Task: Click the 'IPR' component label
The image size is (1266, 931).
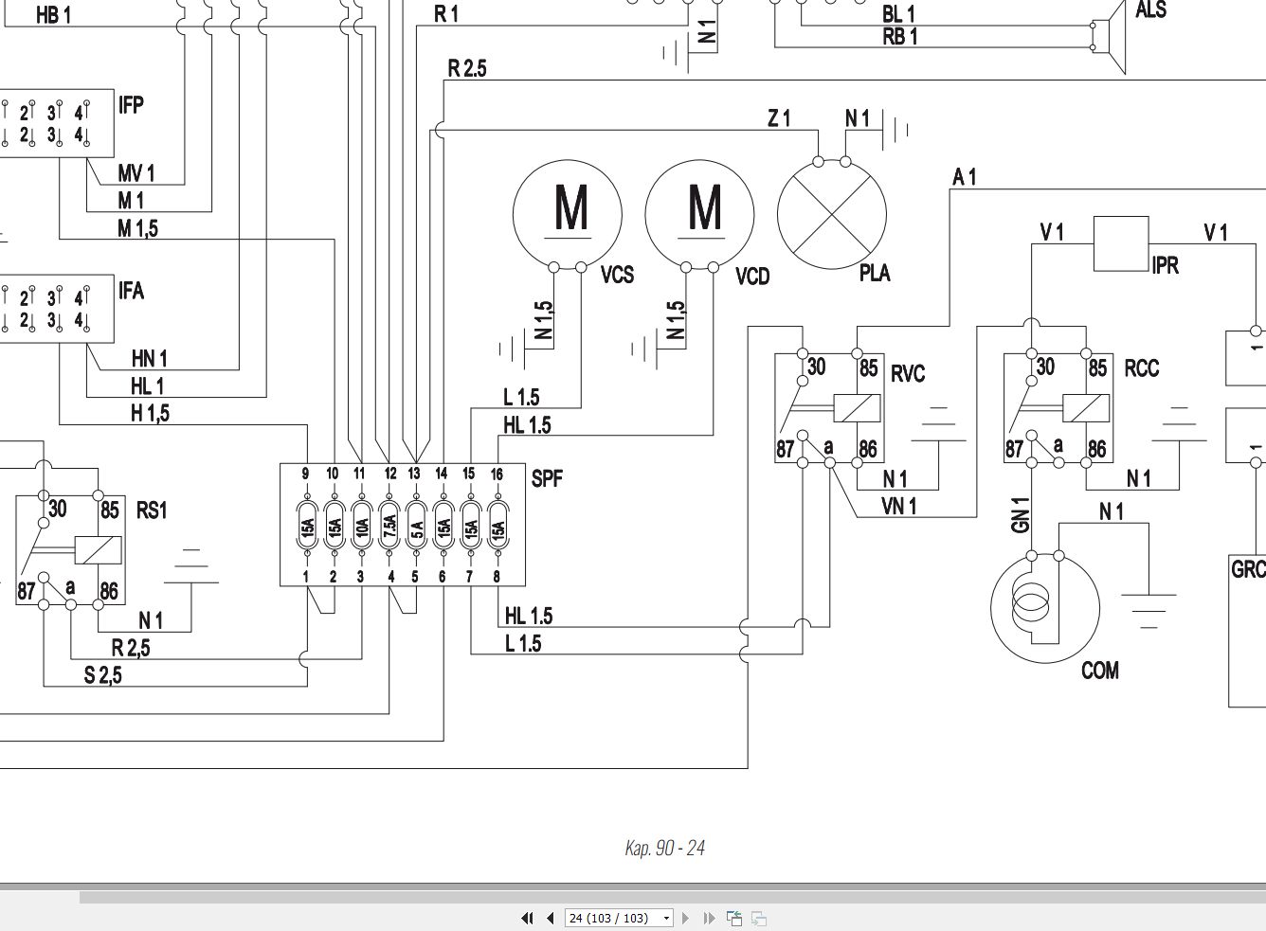Action: coord(1166,265)
